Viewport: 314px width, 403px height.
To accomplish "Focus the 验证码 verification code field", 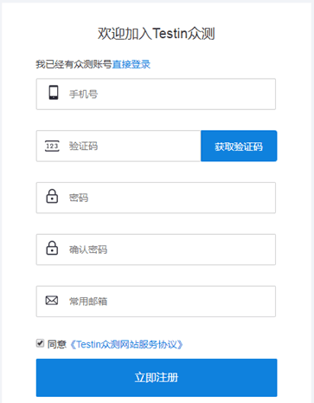I will (x=119, y=146).
